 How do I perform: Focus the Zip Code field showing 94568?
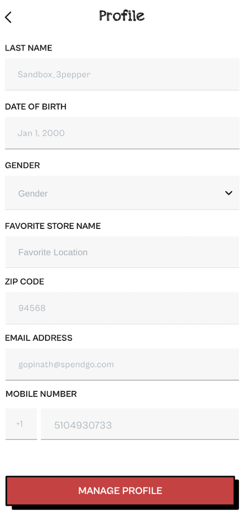click(122, 308)
